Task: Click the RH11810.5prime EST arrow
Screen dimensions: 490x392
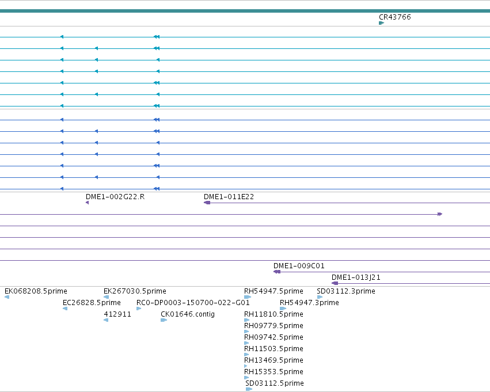Action: pos(246,320)
